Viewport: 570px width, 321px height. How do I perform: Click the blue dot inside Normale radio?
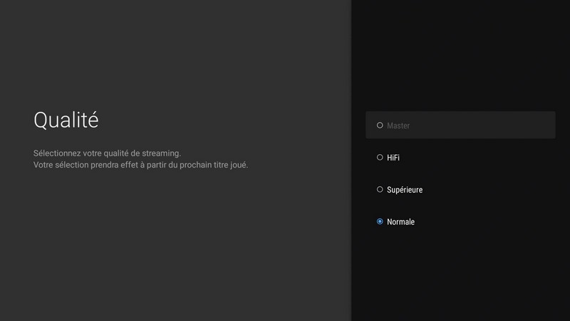pos(380,222)
